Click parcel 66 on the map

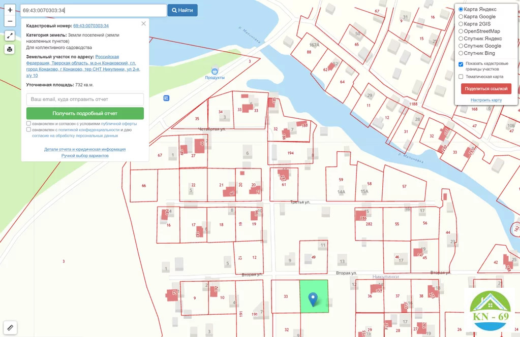(x=143, y=186)
